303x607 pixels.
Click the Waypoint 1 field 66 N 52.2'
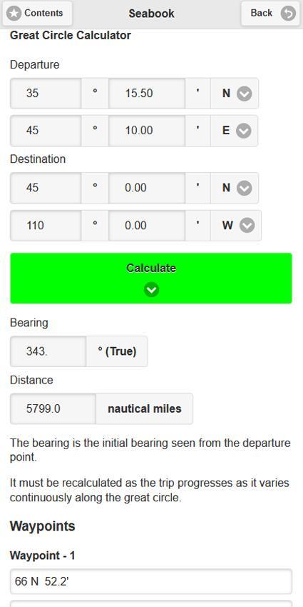tap(151, 581)
